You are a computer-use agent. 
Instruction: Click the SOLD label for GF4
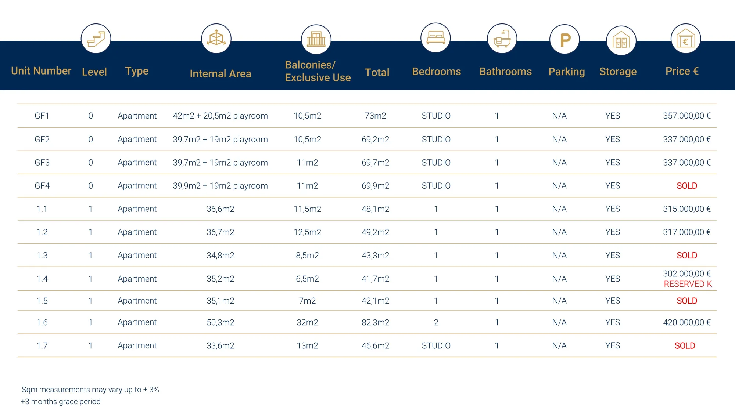click(x=686, y=186)
